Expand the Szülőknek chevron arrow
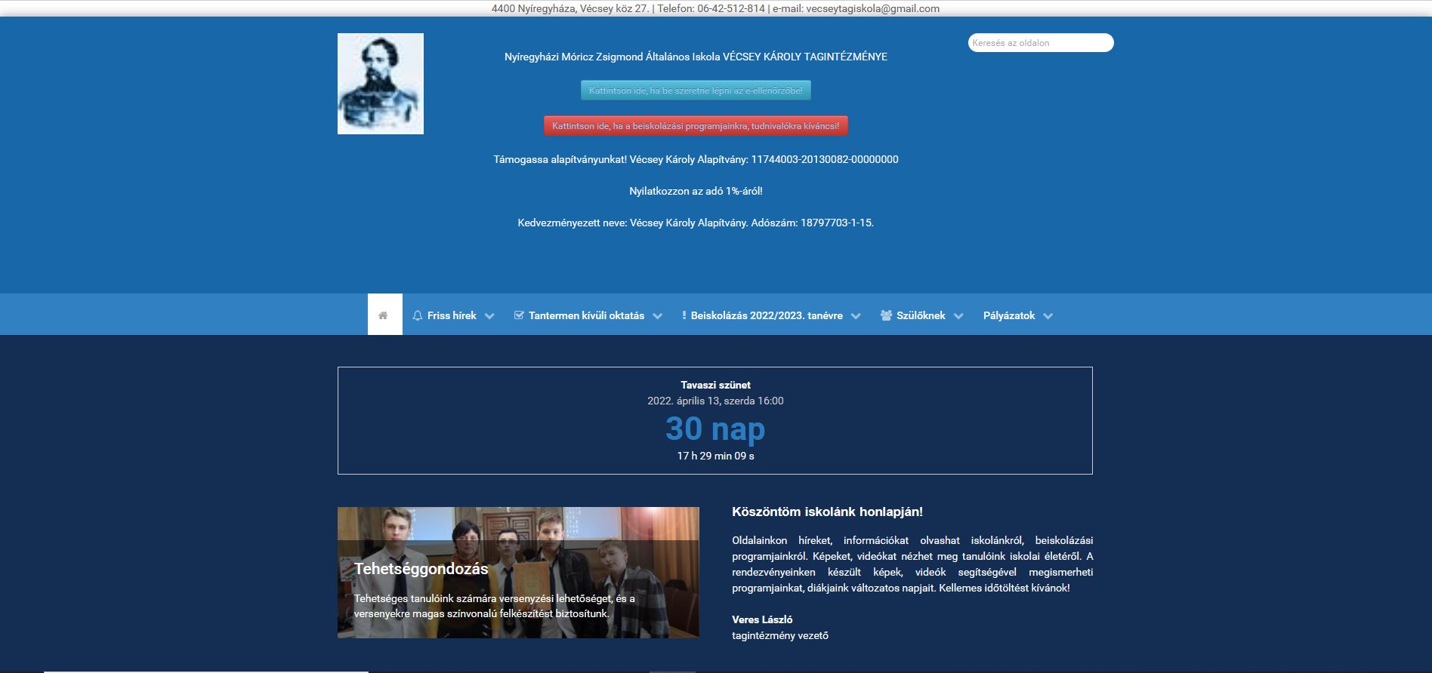Screen dimensions: 1432x673 (958, 316)
